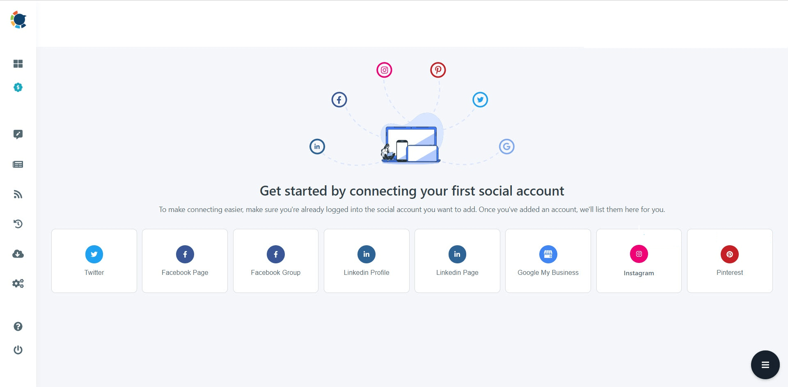Image resolution: width=788 pixels, height=387 pixels.
Task: Open the Dashboard grid icon
Action: (x=18, y=64)
